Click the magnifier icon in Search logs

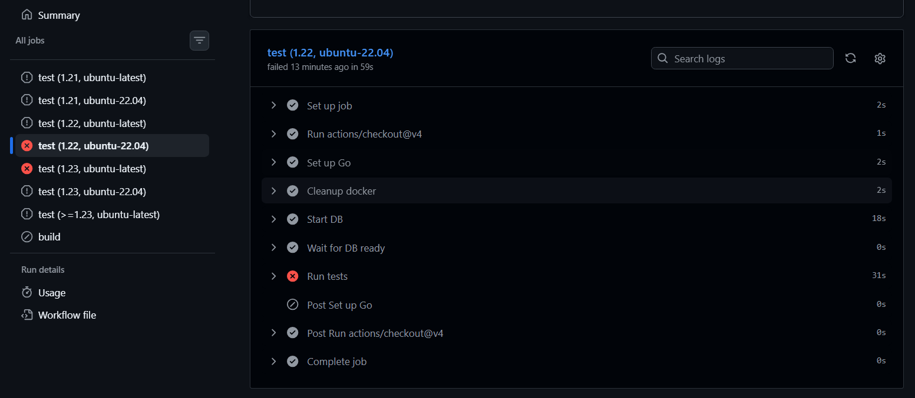663,59
